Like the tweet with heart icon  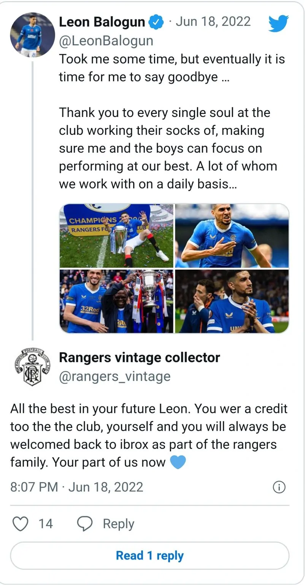(x=21, y=524)
